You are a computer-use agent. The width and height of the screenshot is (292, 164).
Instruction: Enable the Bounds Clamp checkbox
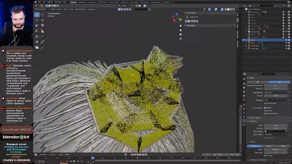tap(265, 113)
